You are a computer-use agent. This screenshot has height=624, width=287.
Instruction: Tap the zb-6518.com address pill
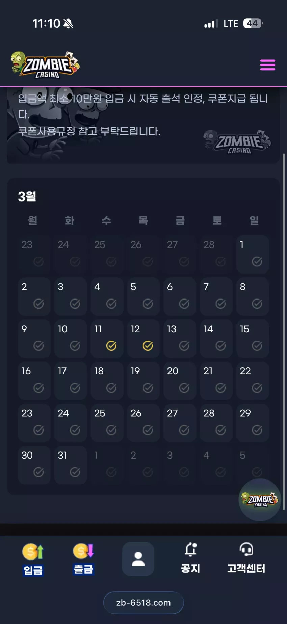(143, 602)
